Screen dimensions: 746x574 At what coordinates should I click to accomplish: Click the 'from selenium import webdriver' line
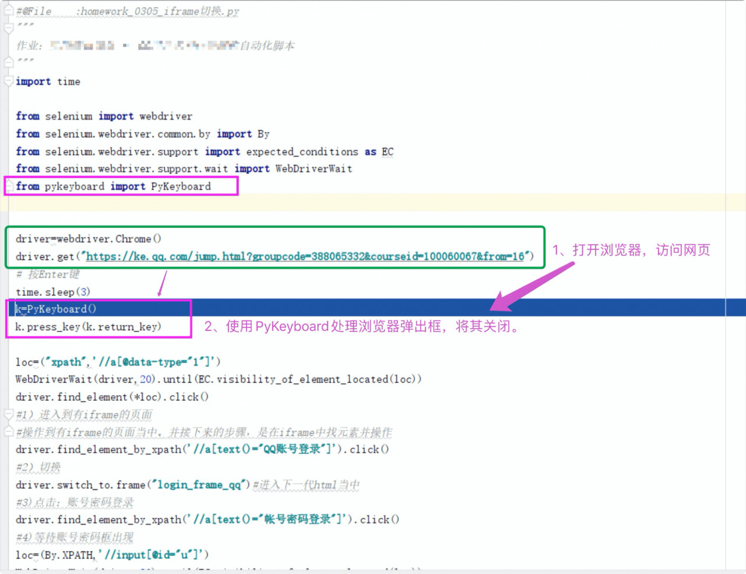point(104,116)
